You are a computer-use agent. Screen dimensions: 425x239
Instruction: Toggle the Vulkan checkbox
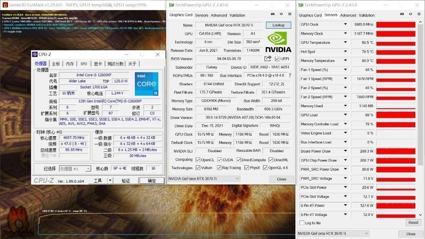198,168
